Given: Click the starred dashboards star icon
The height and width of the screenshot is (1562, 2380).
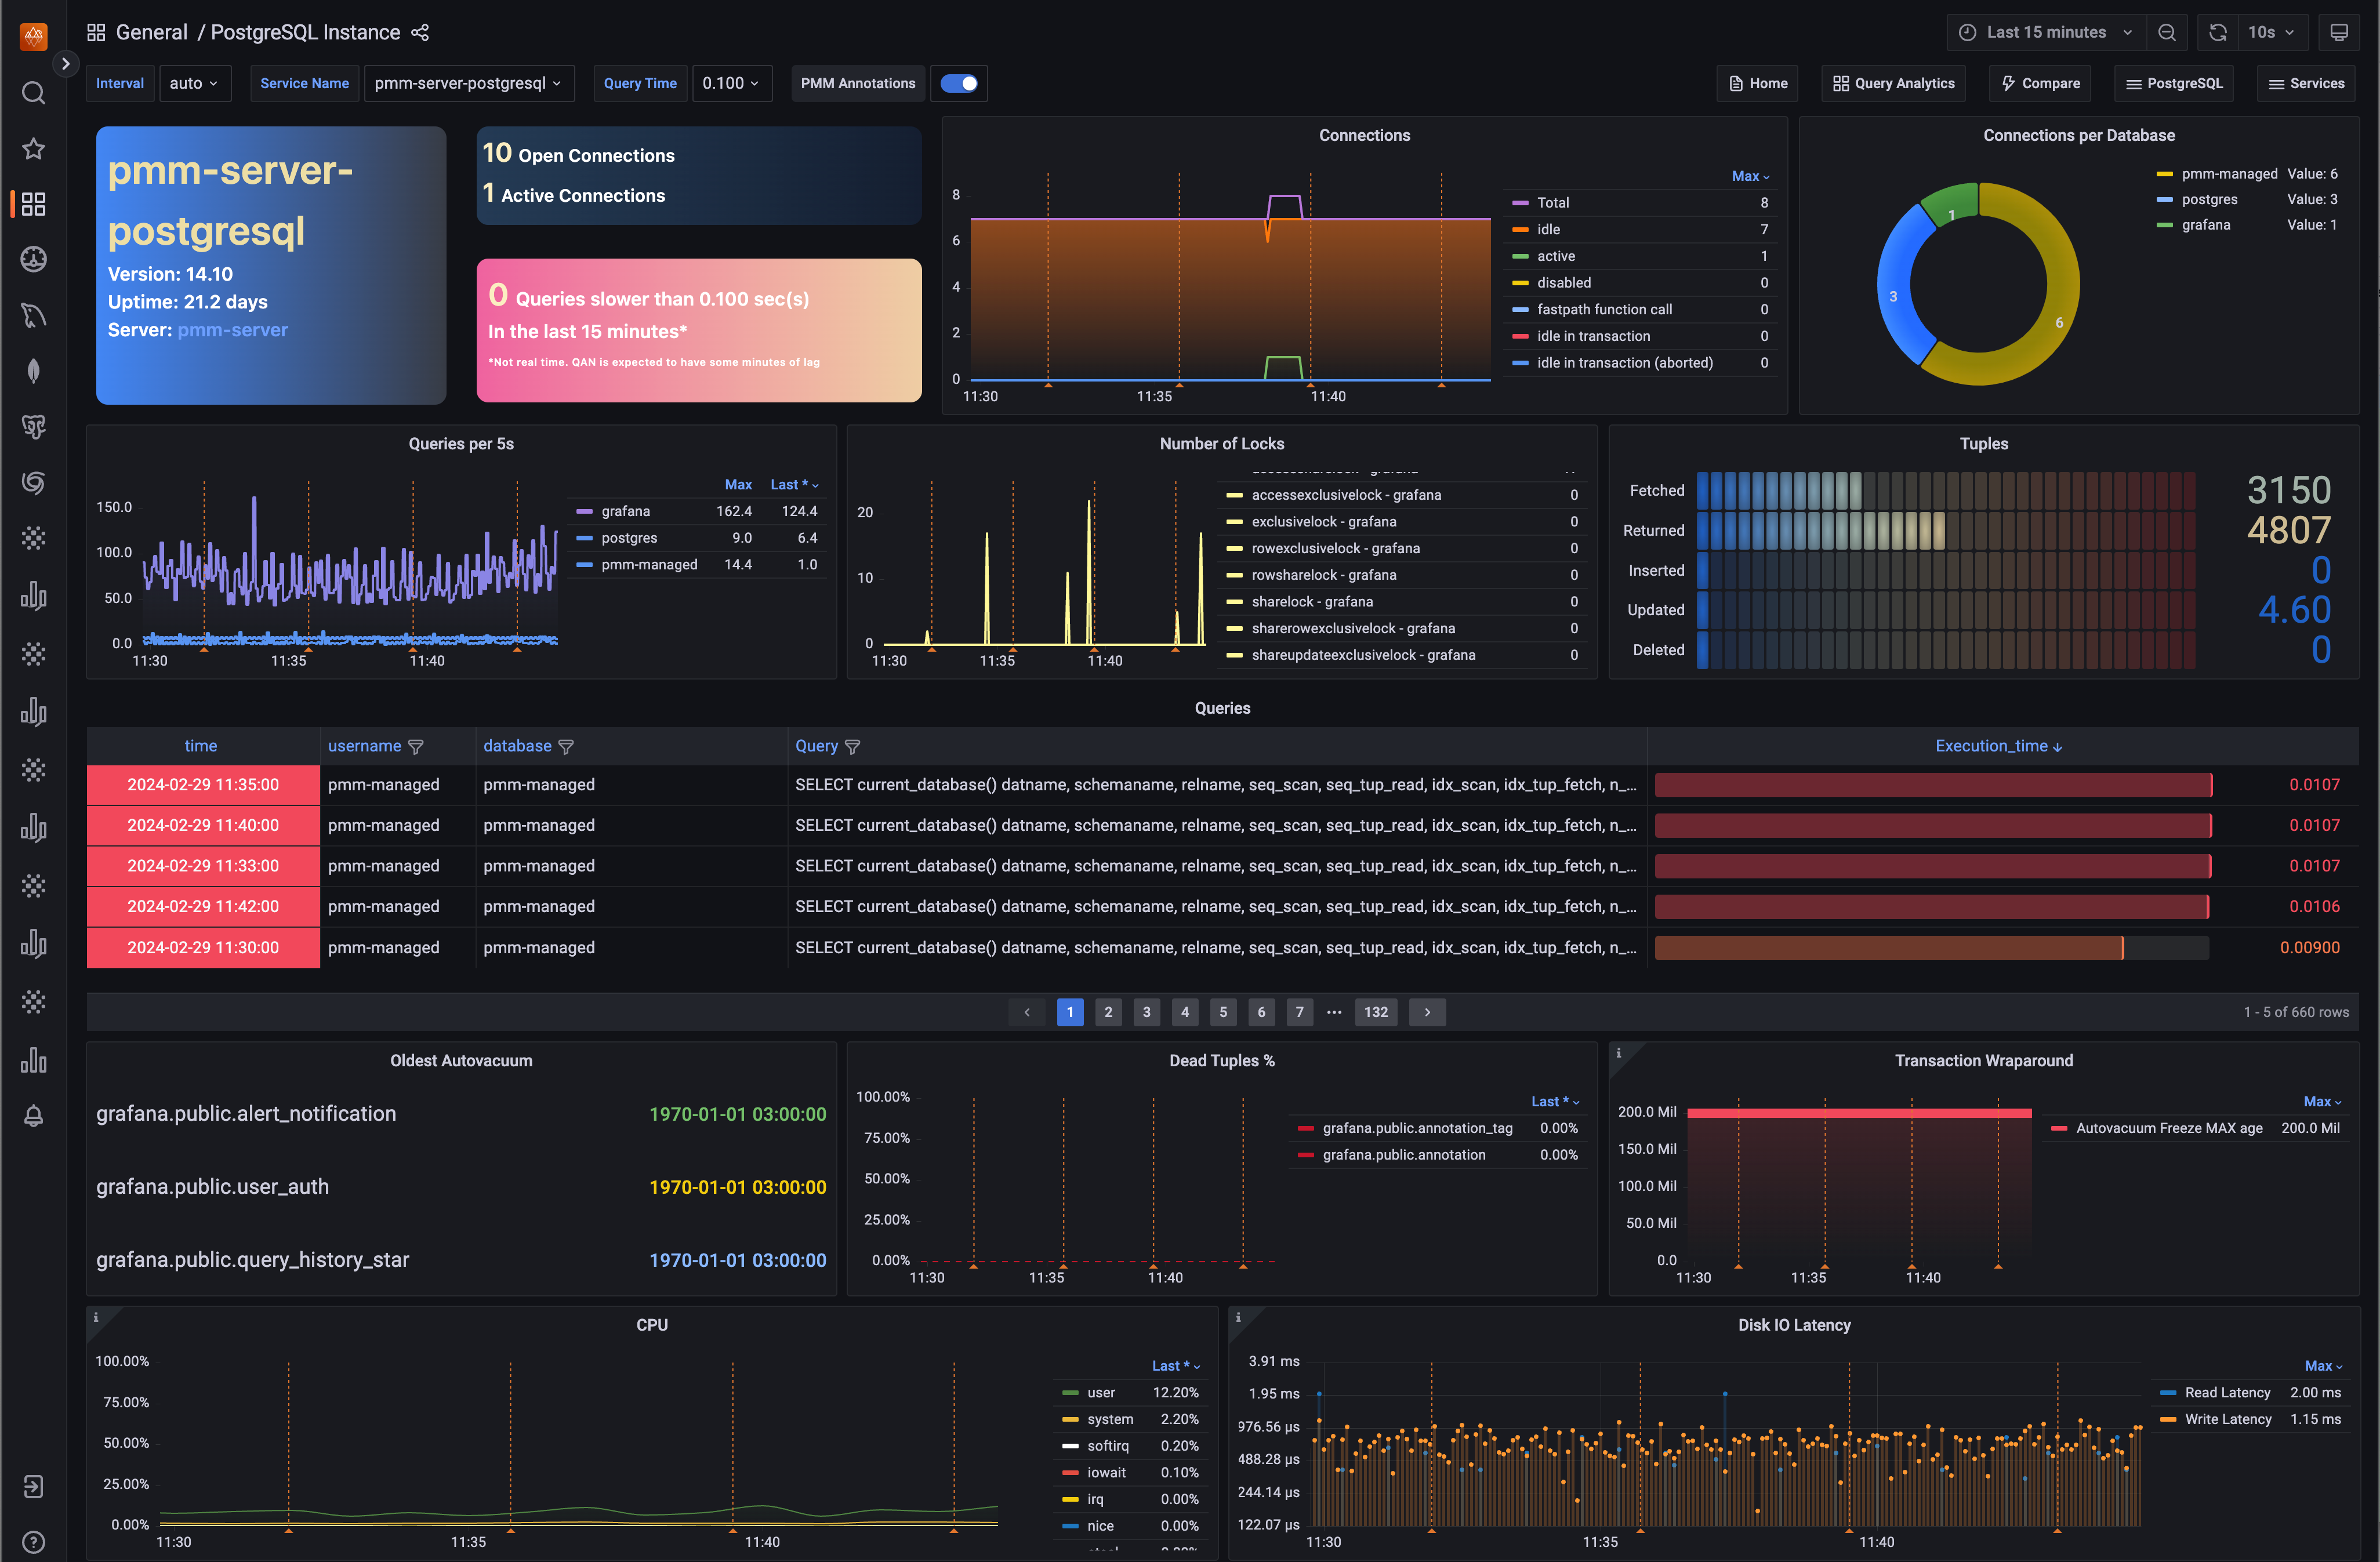Looking at the screenshot, I should pos(33,149).
